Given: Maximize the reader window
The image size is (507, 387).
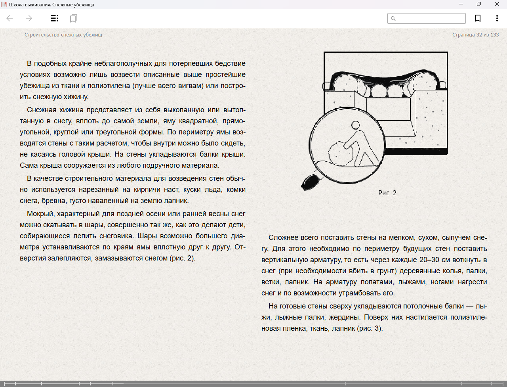Looking at the screenshot, I should pos(479,4).
